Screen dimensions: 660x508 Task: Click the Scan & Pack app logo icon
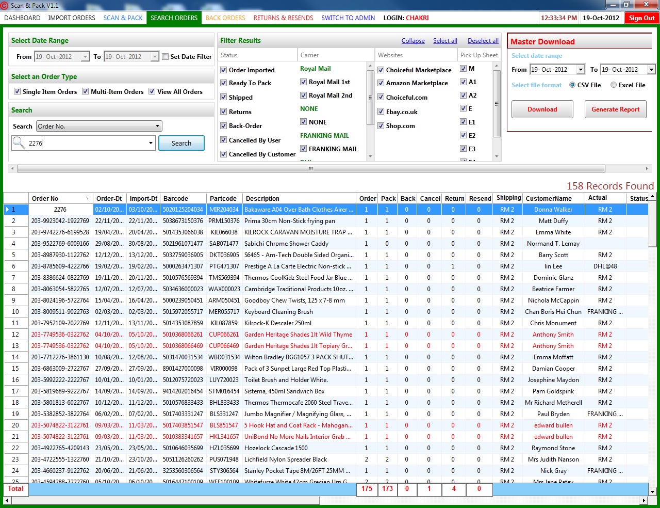pyautogui.click(x=5, y=5)
